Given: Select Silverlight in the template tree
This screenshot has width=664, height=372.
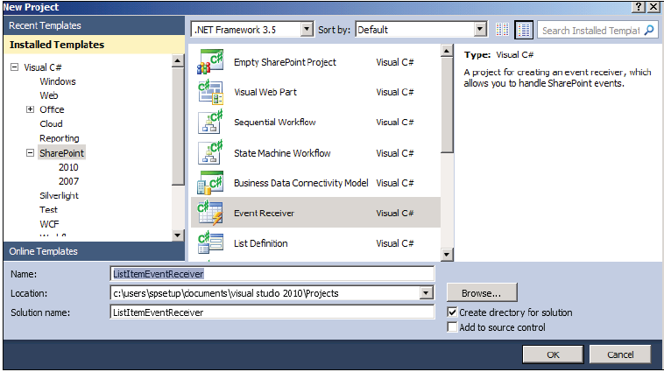Looking at the screenshot, I should coord(59,195).
